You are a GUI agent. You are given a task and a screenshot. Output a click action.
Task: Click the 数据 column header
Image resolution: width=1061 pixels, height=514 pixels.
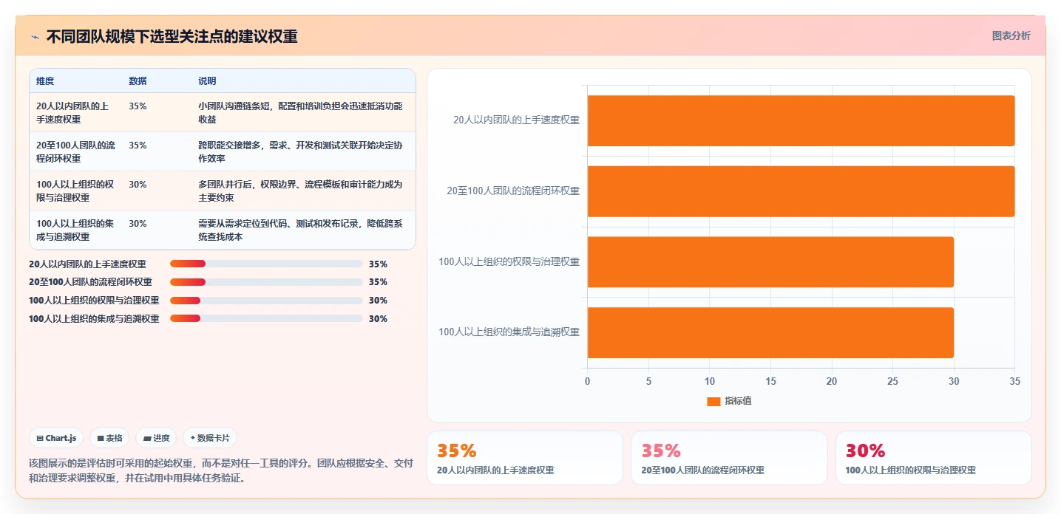[138, 81]
